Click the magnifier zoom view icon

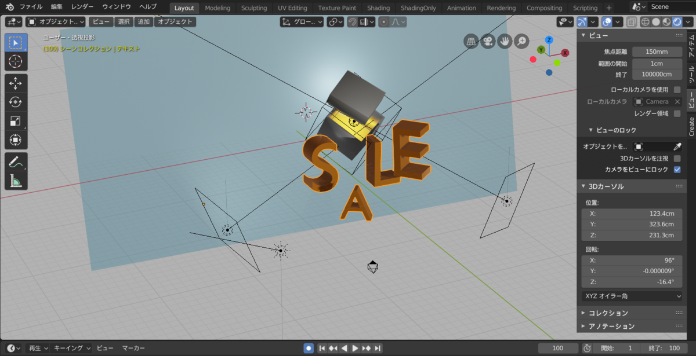pyautogui.click(x=522, y=41)
